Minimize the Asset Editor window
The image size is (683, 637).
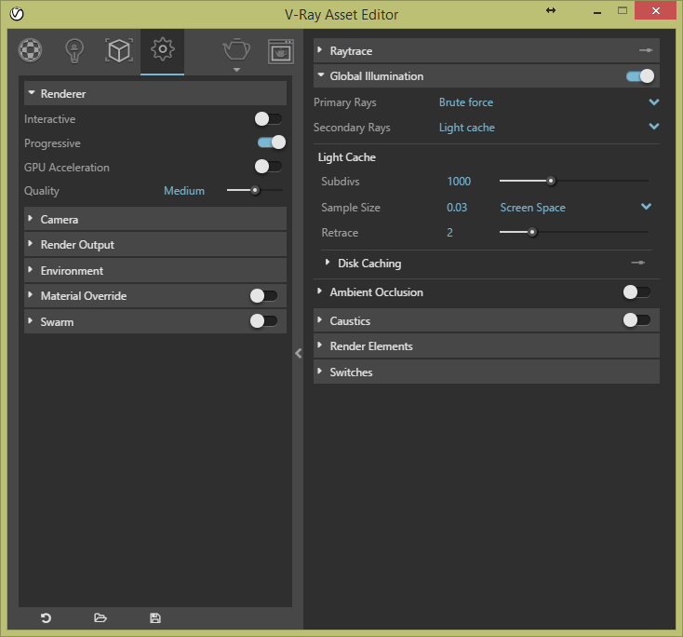[597, 13]
